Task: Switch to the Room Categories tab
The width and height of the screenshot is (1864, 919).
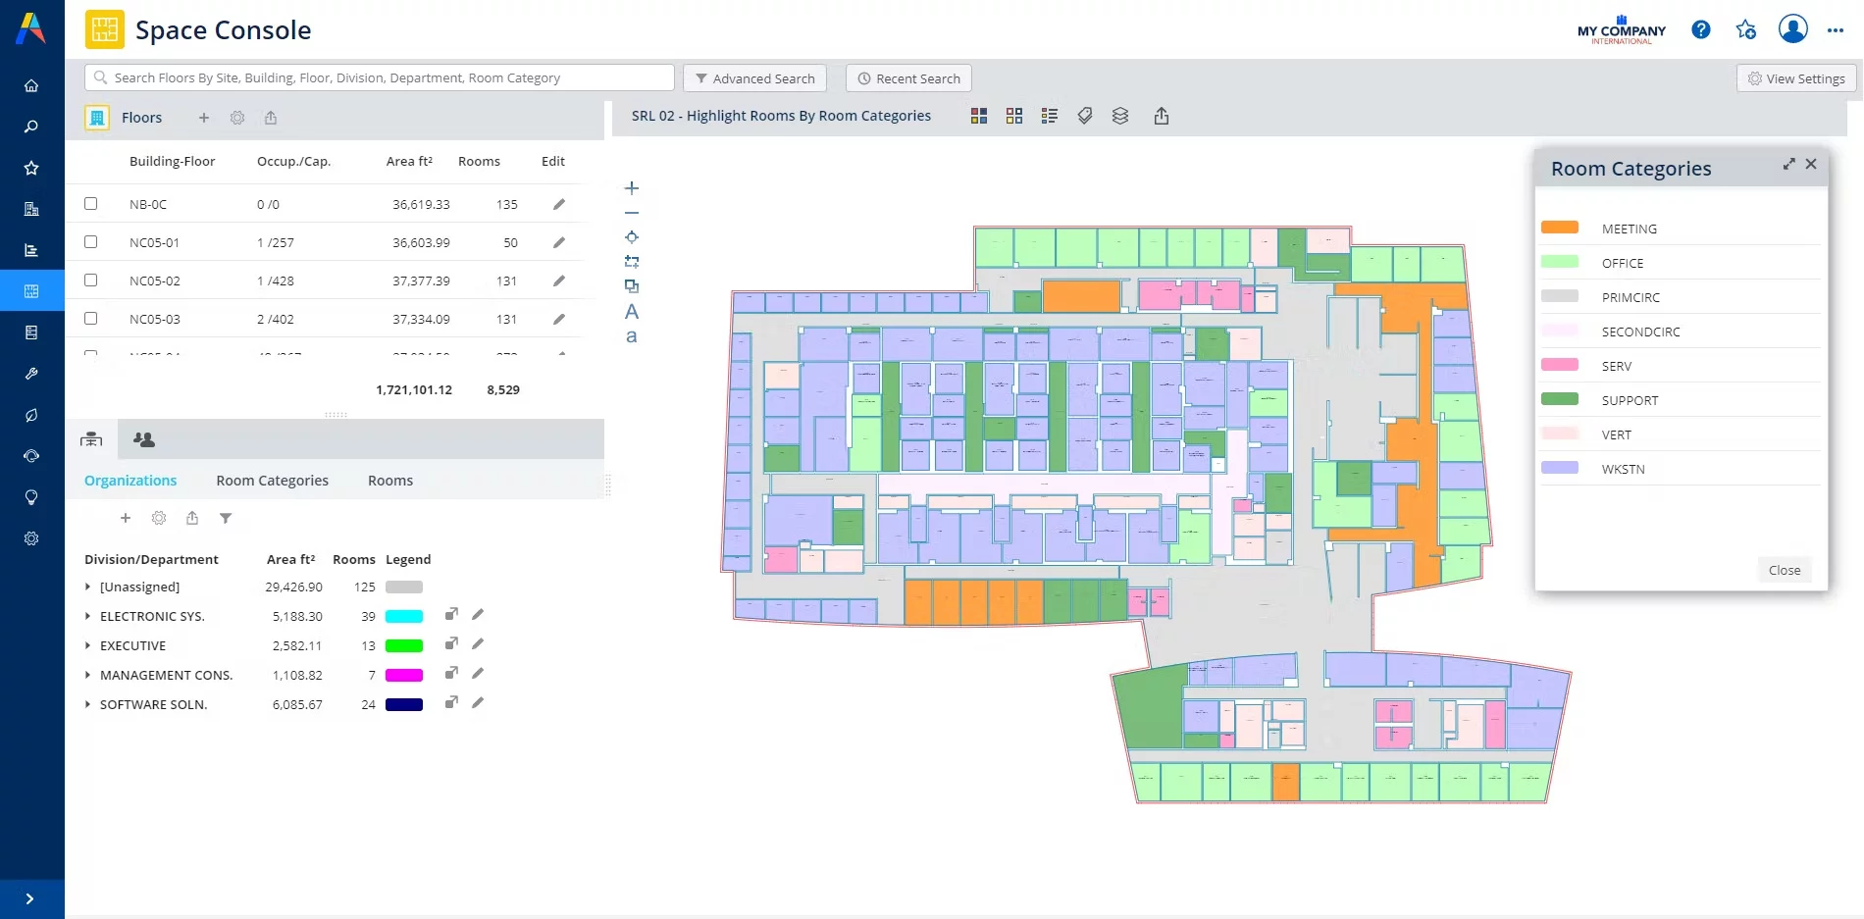Action: (273, 481)
